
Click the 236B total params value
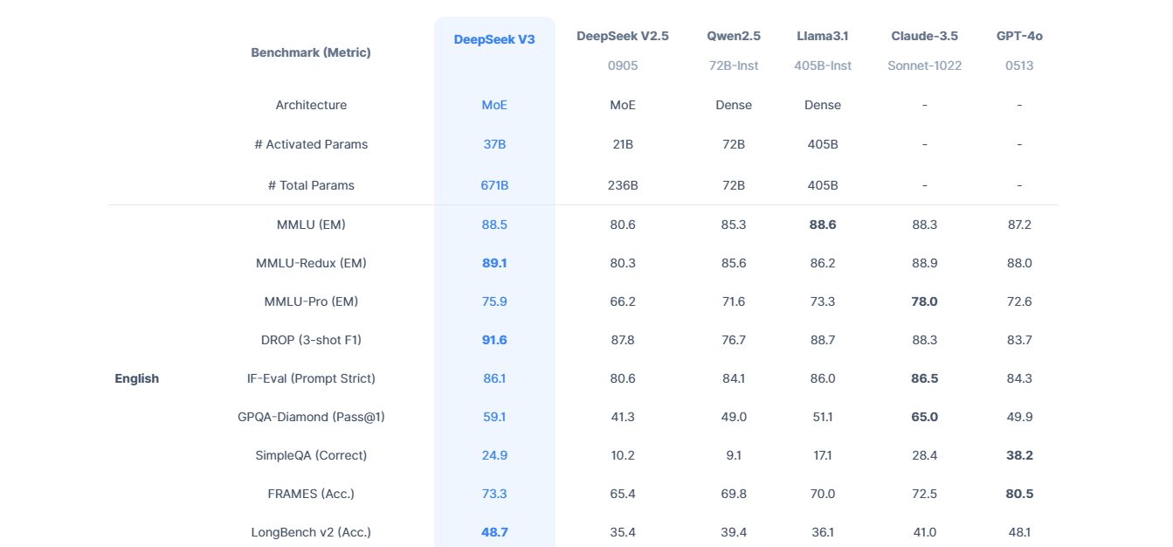[623, 185]
